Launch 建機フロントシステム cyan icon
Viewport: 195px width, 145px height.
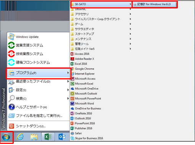coord(11,63)
